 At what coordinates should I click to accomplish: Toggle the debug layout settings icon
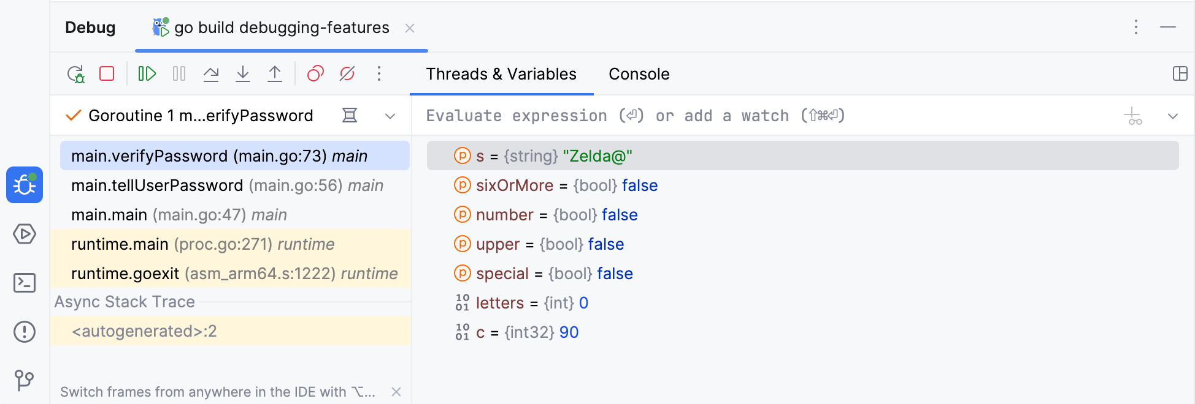coord(1180,74)
